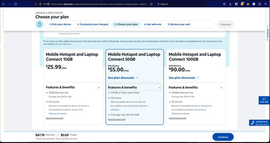Open the Feedback side tab

(x=267, y=33)
